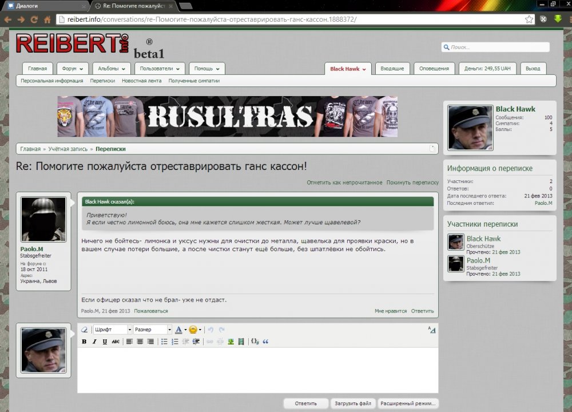
Task: Expand the Black Hawk account menu
Action: click(348, 69)
